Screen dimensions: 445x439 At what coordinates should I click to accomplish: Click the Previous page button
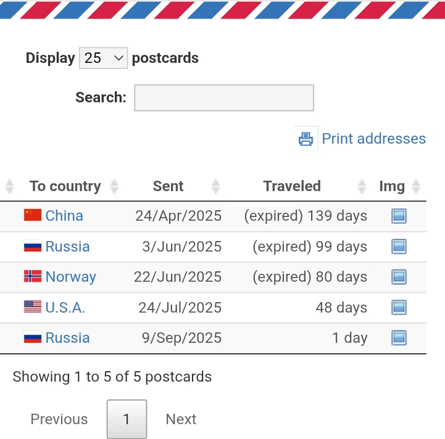click(x=59, y=419)
